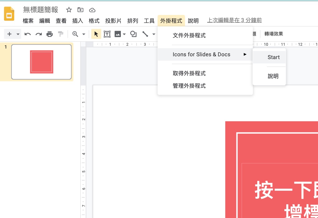Open the shape tool
This screenshot has width=318, height=218.
[133, 34]
